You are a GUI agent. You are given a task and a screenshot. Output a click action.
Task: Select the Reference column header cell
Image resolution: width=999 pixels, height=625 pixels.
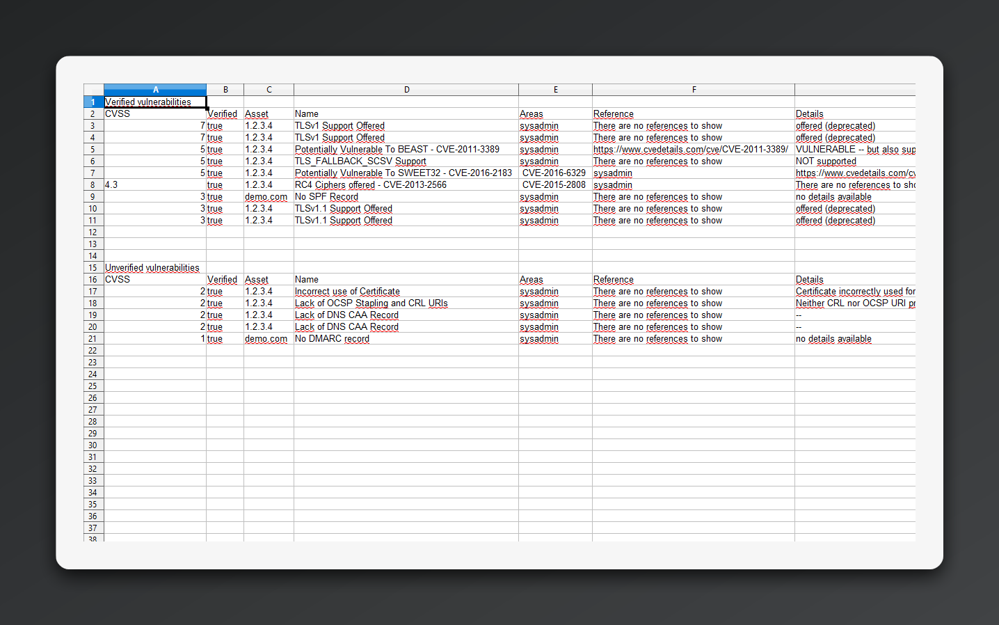(x=613, y=113)
